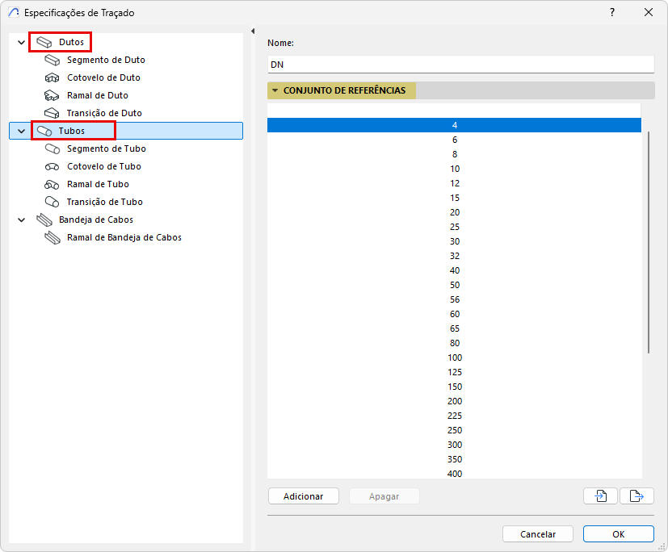Viewport: 668px width, 552px height.
Task: Click the Transição de Tubo icon
Action: (52, 203)
